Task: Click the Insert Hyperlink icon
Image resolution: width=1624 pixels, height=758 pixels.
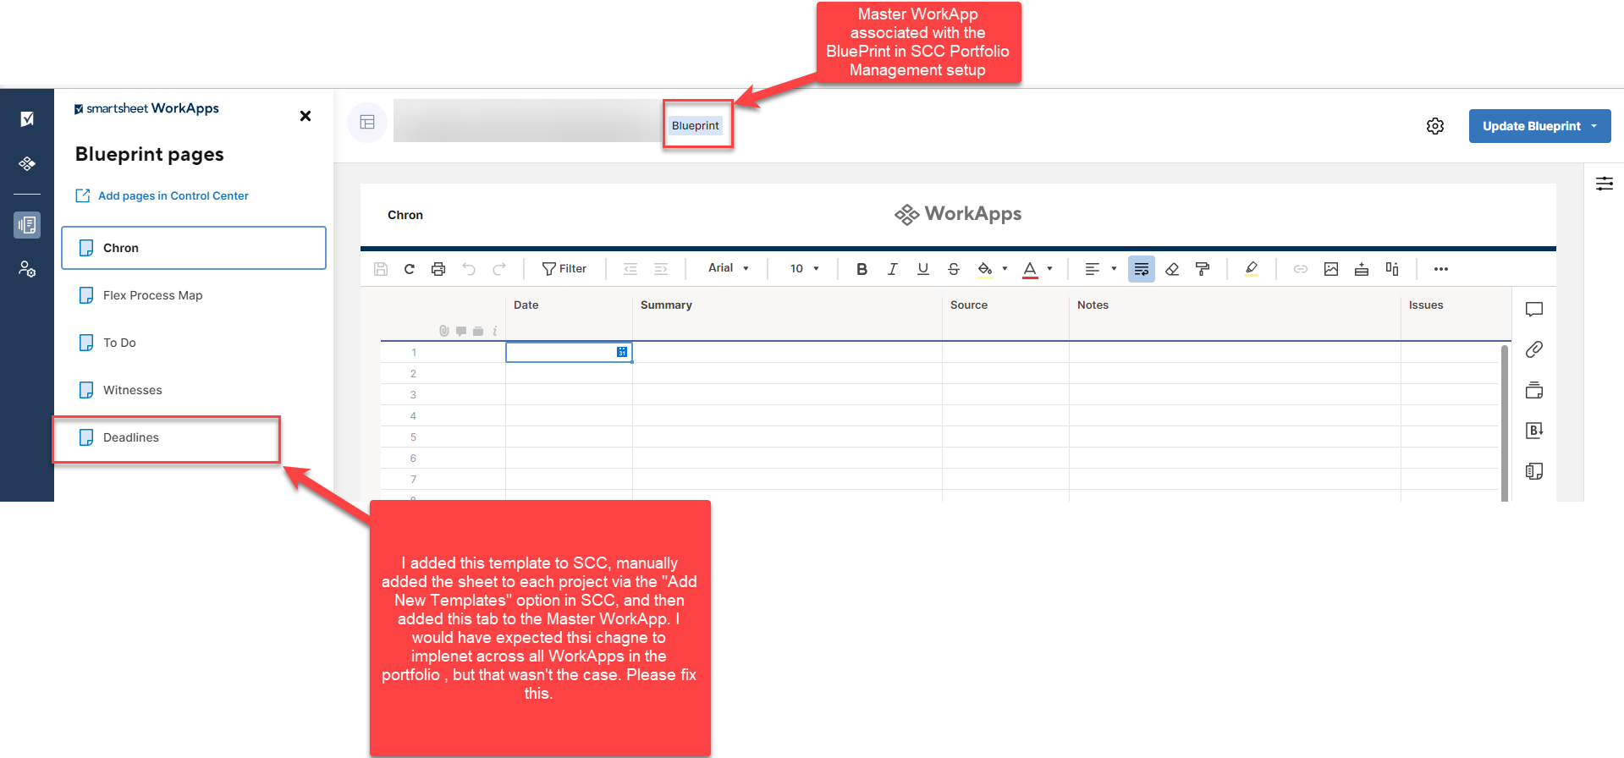Action: click(1301, 269)
